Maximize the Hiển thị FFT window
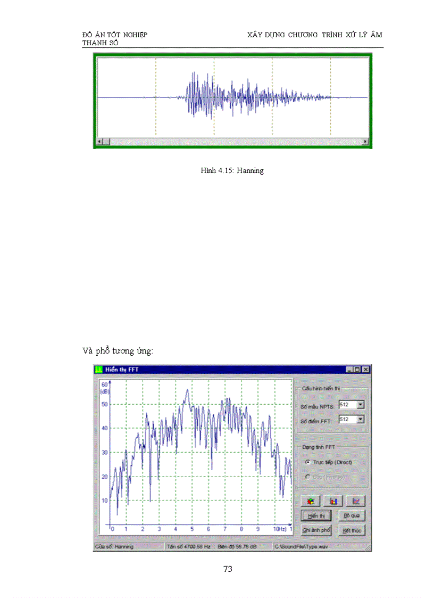 (357, 369)
